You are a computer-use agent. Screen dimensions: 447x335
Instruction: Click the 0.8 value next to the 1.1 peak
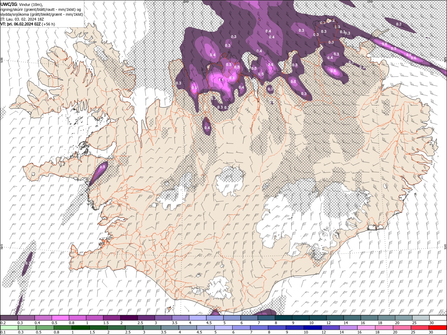click(x=232, y=78)
